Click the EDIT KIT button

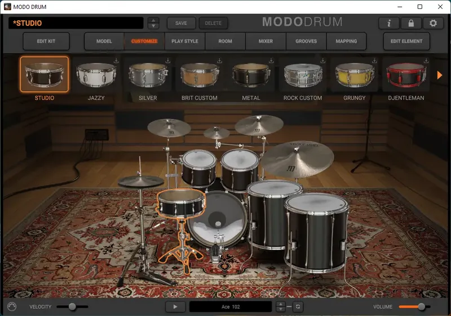(x=46, y=41)
